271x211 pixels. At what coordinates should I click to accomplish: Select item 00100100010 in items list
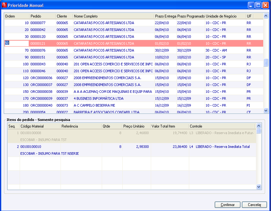tap(132, 150)
